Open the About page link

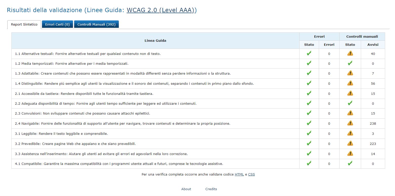[x=186, y=189]
